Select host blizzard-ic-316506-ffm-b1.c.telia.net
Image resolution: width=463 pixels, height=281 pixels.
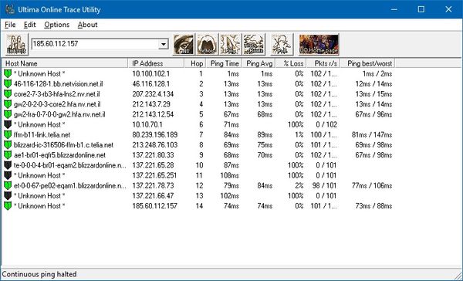pyautogui.click(x=63, y=145)
